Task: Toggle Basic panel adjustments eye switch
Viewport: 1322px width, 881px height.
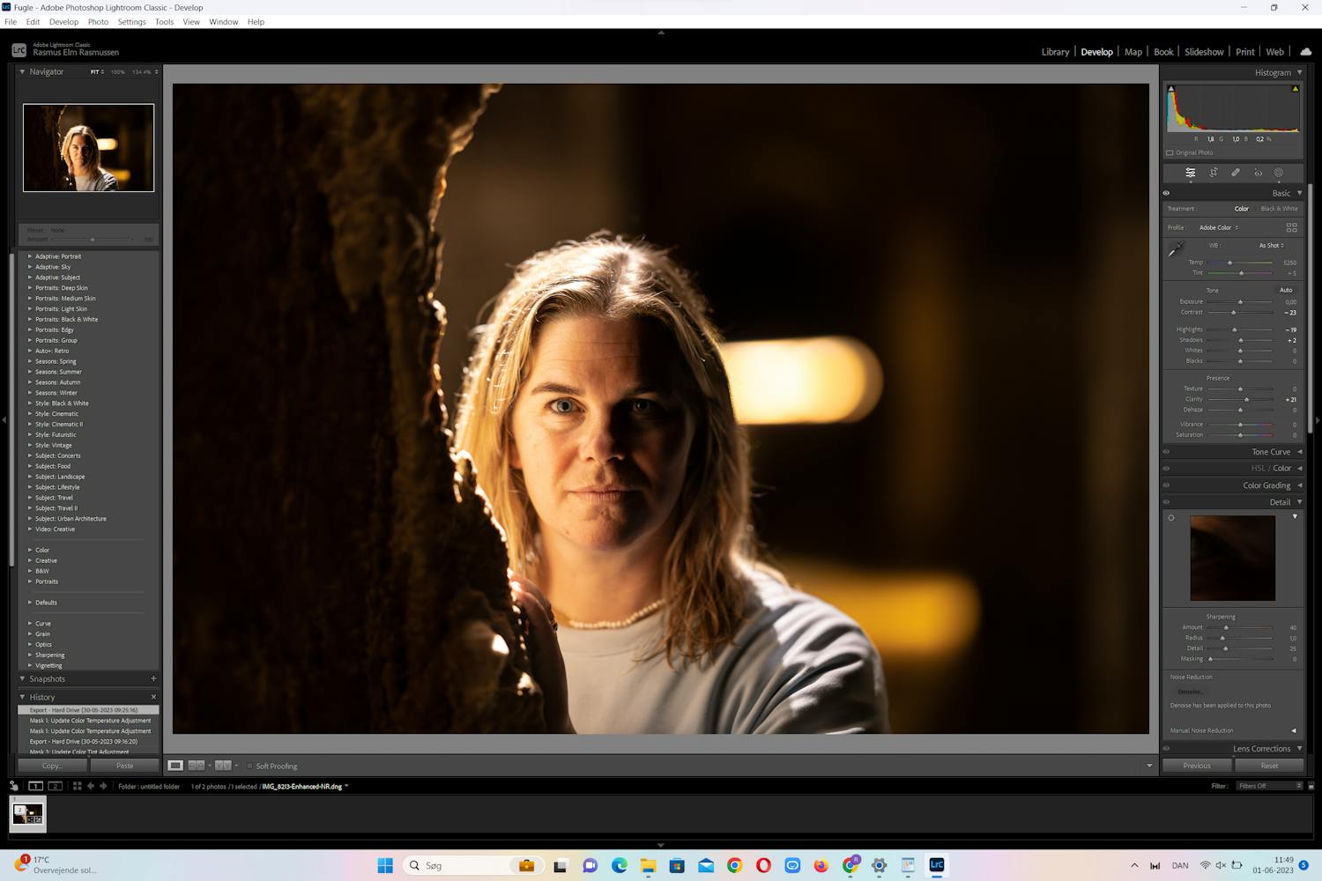Action: (1166, 192)
